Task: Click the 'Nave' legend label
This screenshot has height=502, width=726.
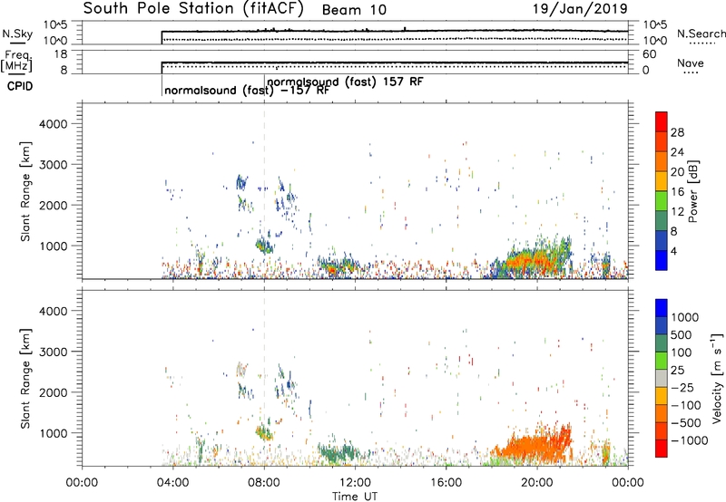Action: (x=691, y=63)
